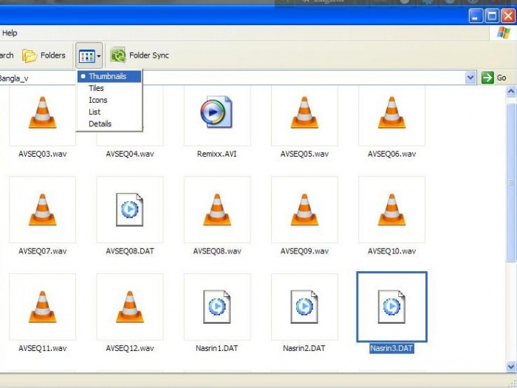
Task: Select the AVSEQ08.DAT file icon
Action: 129,209
